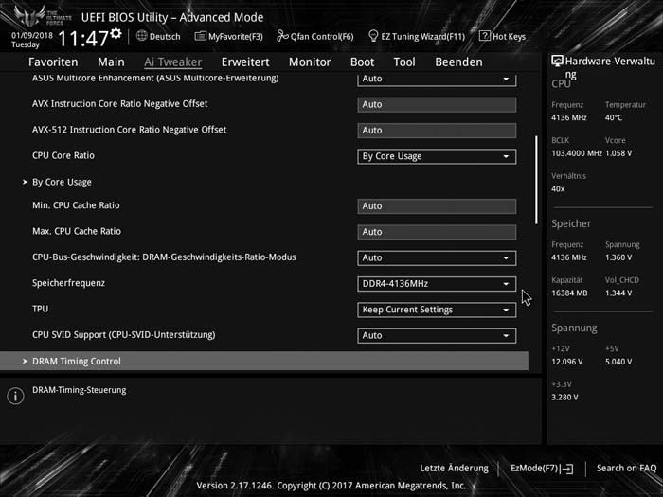Select the Ai Tweaker tab
Viewport: 663px width, 497px height.
tap(173, 62)
